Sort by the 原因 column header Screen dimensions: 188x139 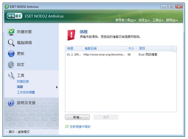coord(154,49)
